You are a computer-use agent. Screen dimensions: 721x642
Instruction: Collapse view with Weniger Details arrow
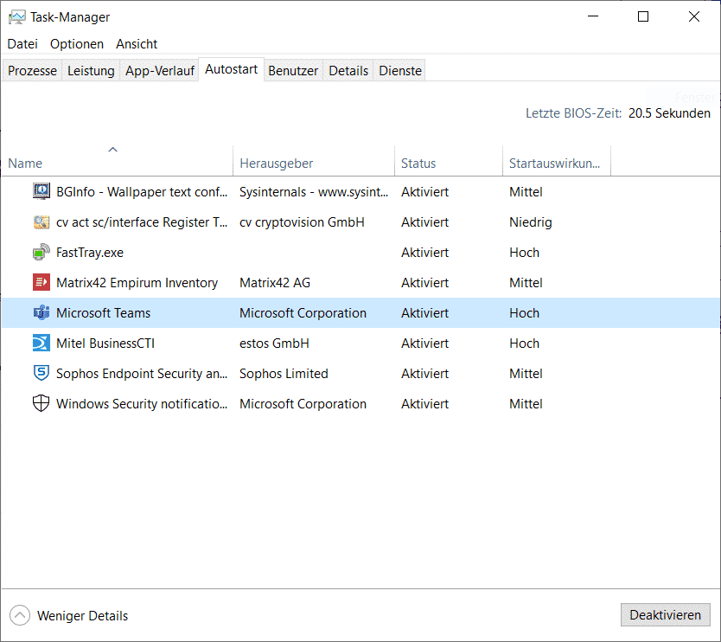coord(20,615)
